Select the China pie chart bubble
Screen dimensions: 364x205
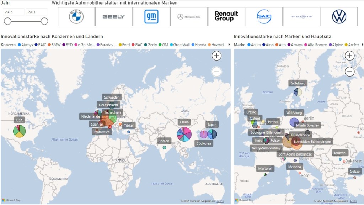(184, 134)
